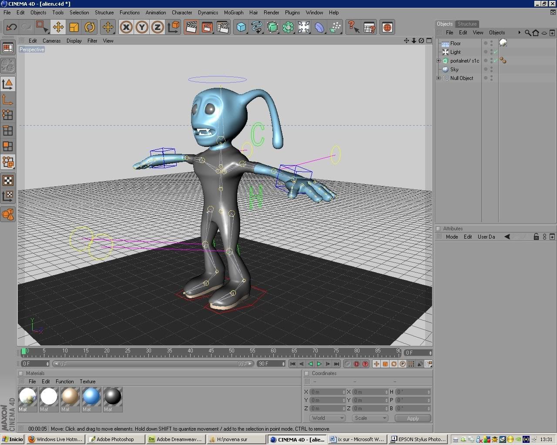557x445 pixels.
Task: Click the Undo arrow icon
Action: click(x=11, y=27)
